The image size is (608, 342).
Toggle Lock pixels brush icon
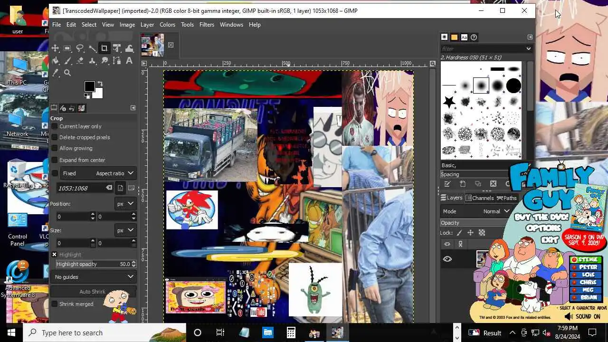click(459, 233)
